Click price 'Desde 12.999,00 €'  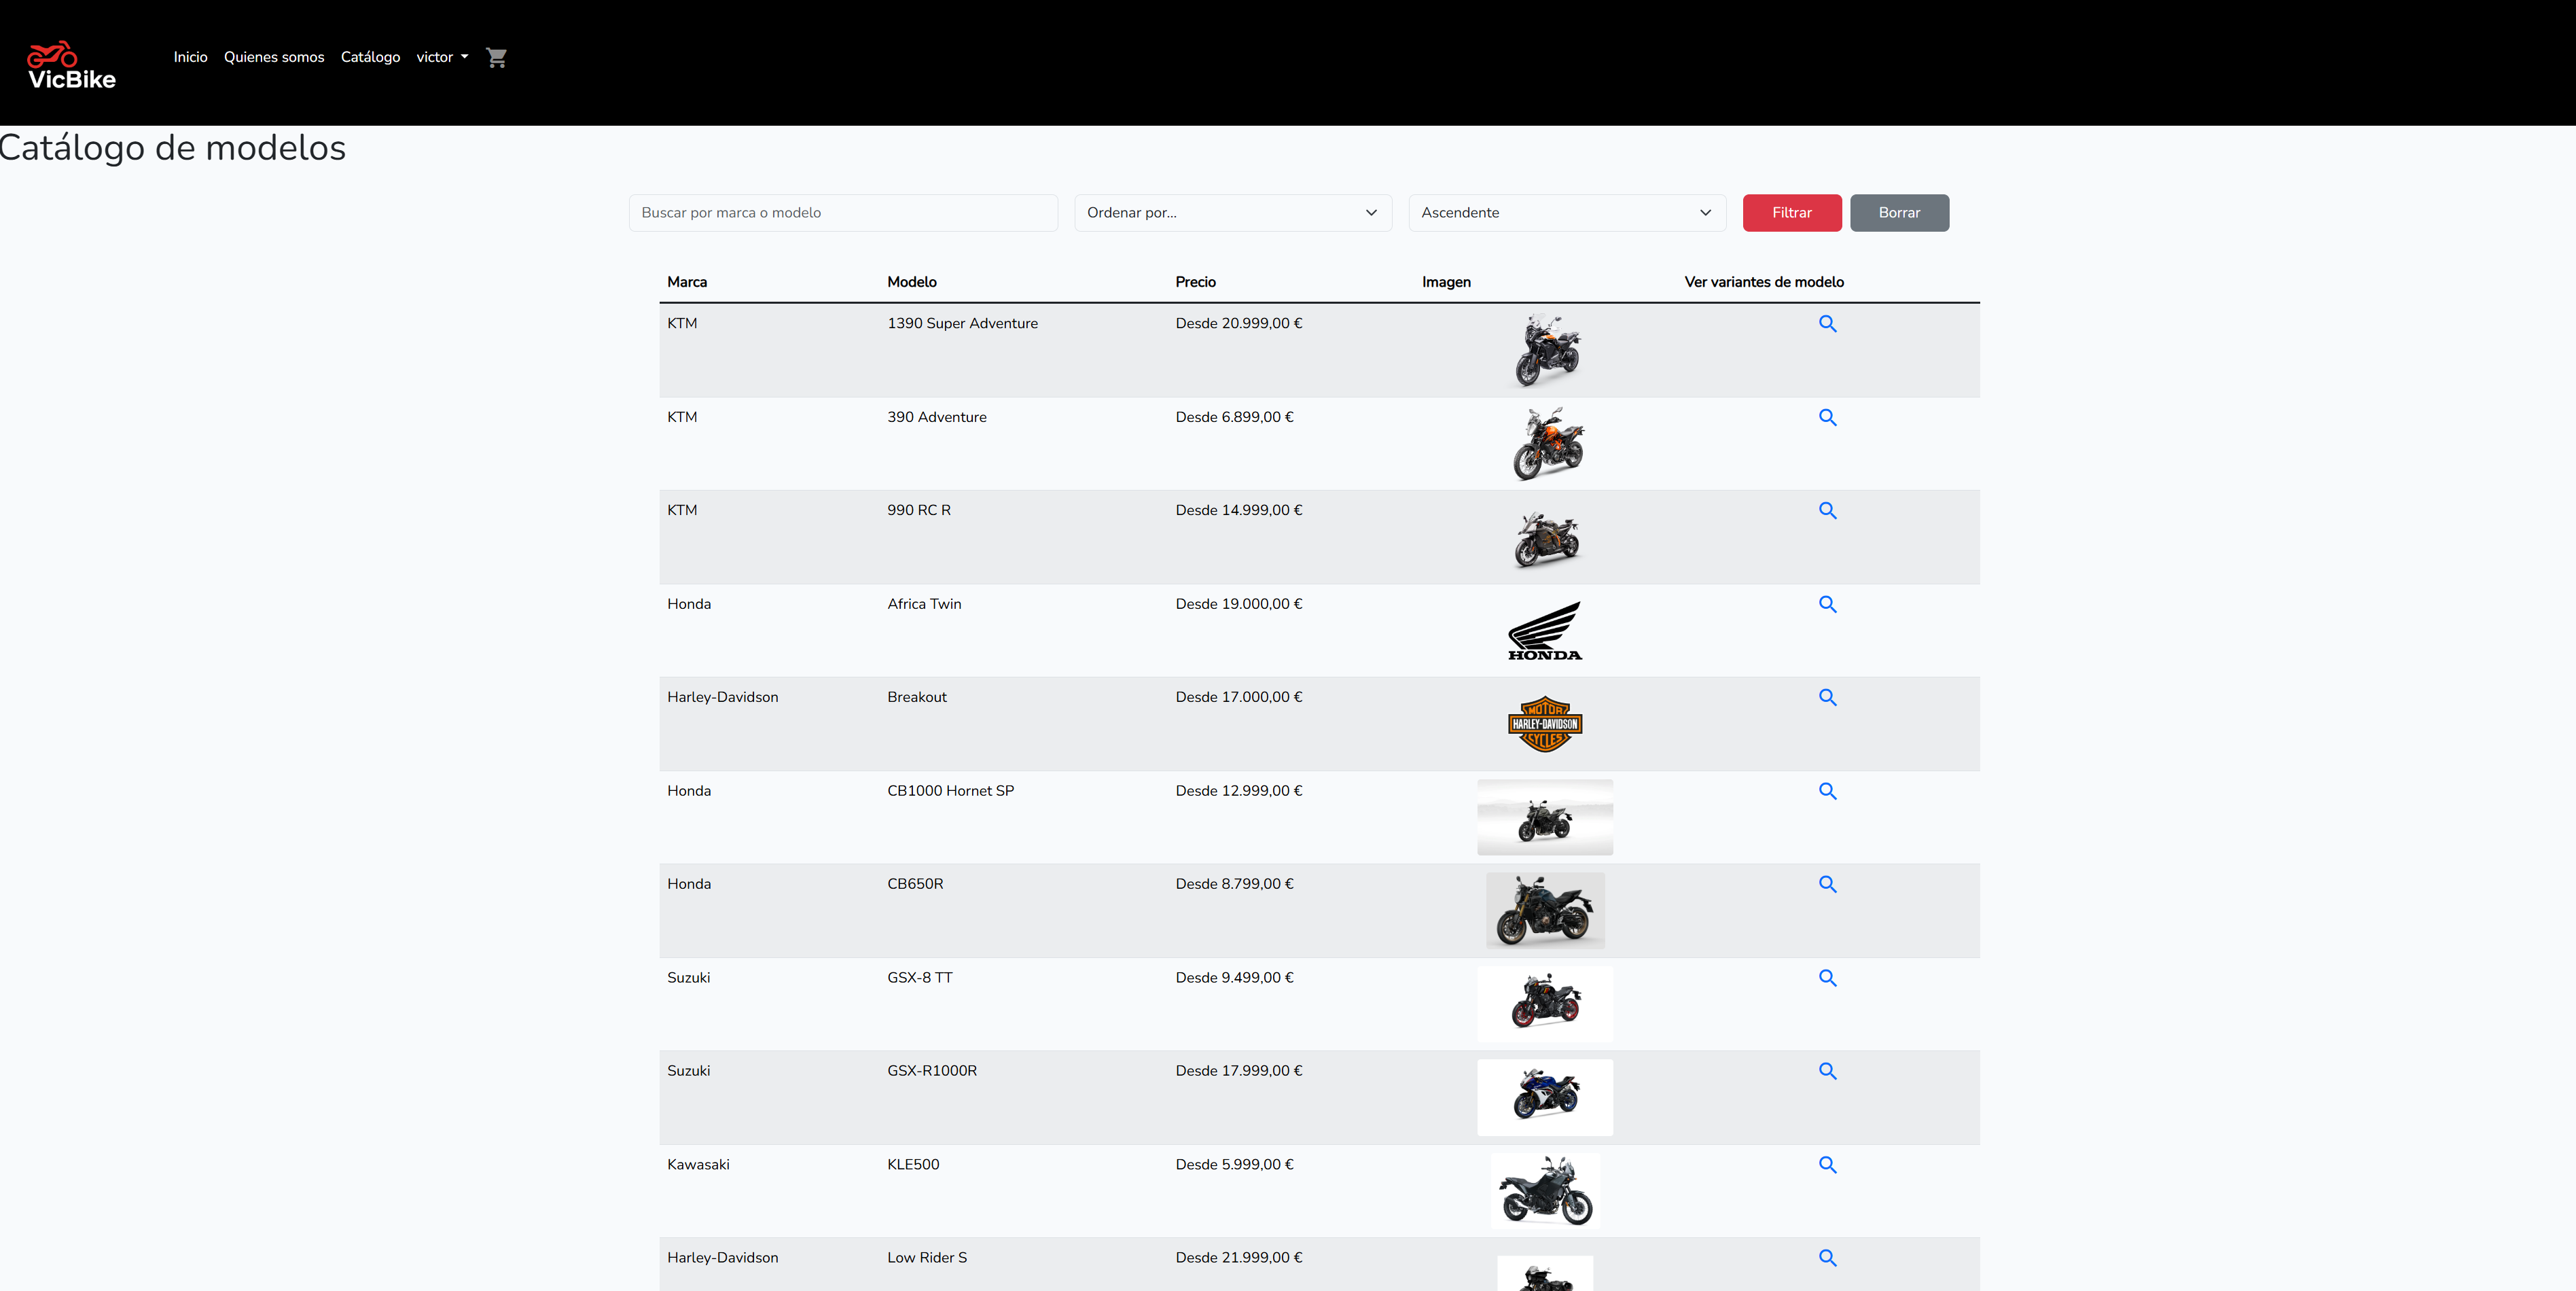click(x=1239, y=791)
